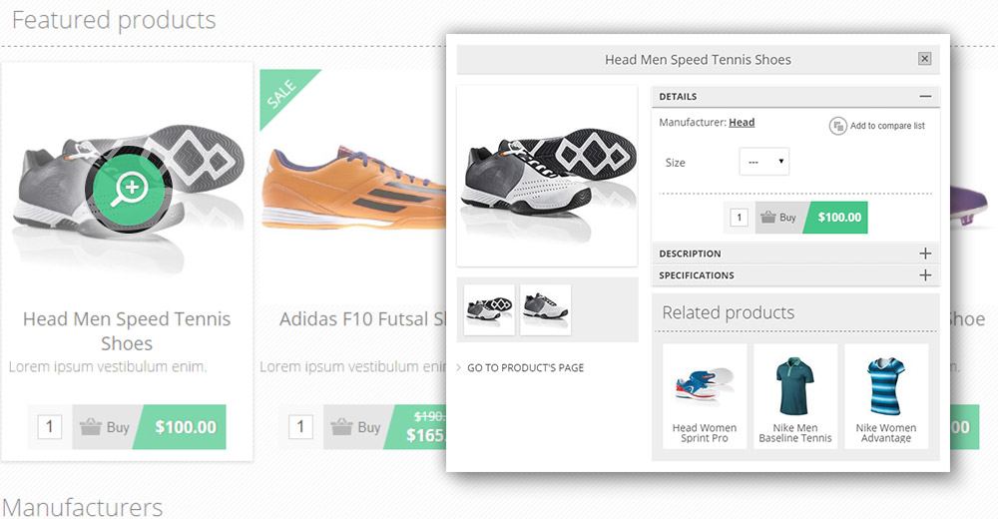This screenshot has height=519, width=998.
Task: Collapse the Details section
Action: coord(925,97)
